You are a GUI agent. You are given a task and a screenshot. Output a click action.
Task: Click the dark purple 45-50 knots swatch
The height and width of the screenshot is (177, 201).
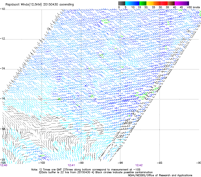click(x=185, y=3)
